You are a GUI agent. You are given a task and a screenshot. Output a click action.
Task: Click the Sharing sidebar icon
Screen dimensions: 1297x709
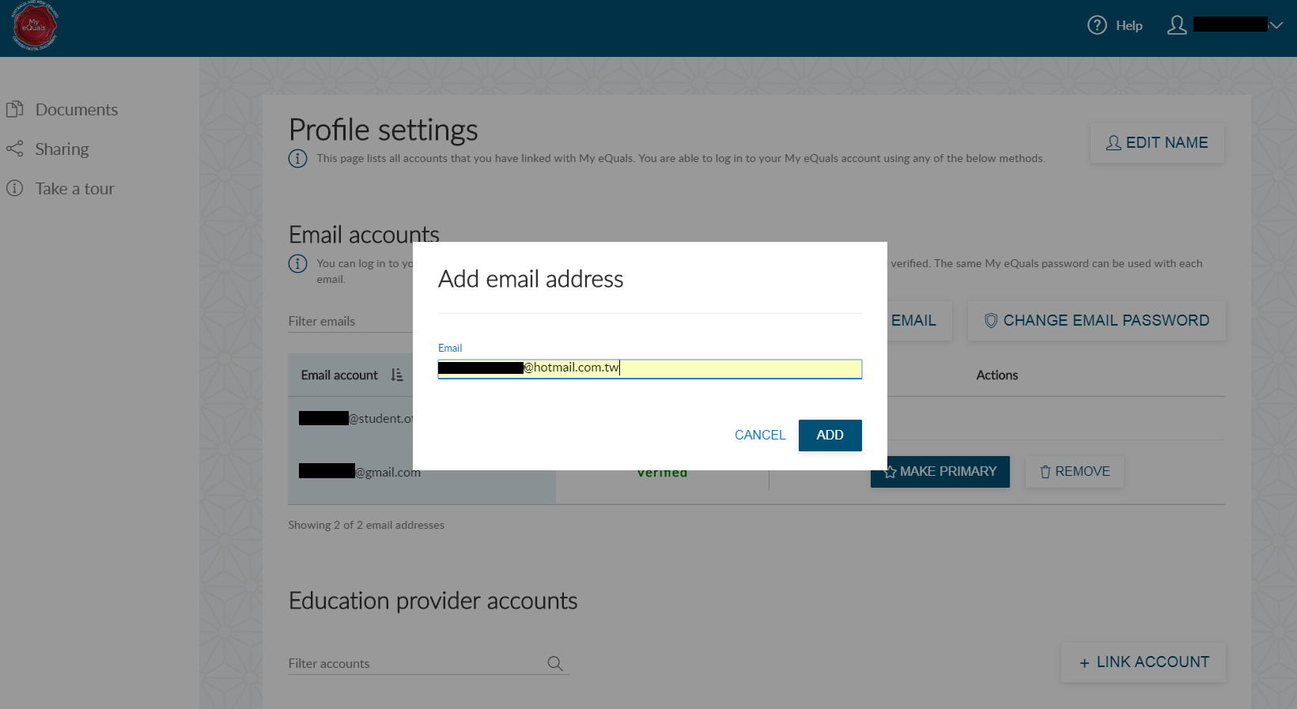(14, 149)
